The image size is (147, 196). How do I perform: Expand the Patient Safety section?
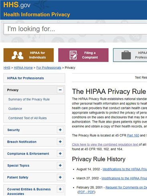[60, 177]
